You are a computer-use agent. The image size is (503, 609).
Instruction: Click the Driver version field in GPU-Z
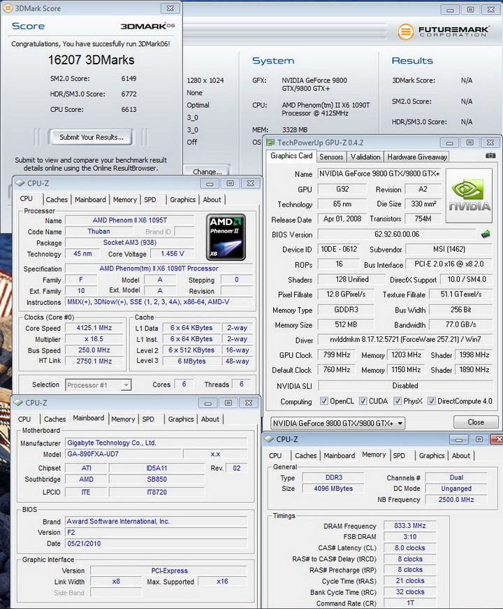405,339
